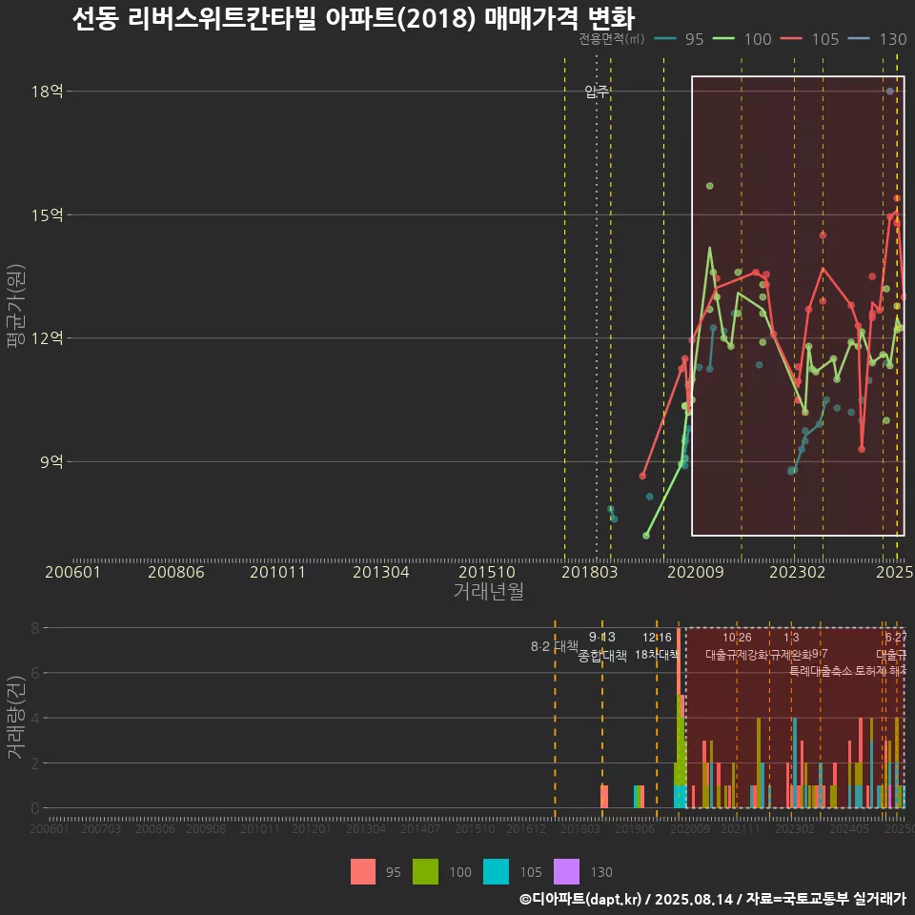Click the 201304 label on the price chart axis
Screen dimensions: 915x915
click(x=380, y=572)
